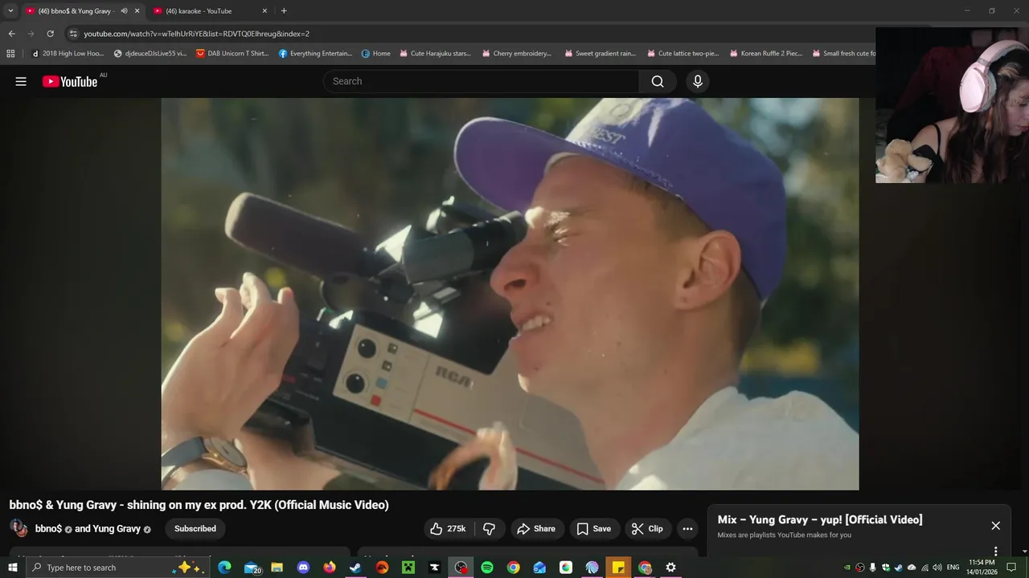Click the video player frame

[510, 294]
